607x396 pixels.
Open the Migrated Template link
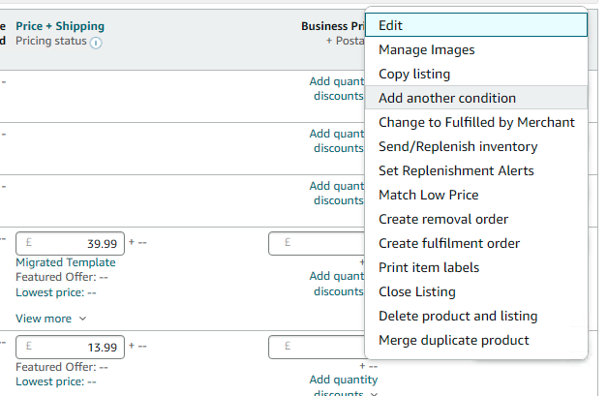pyautogui.click(x=66, y=262)
